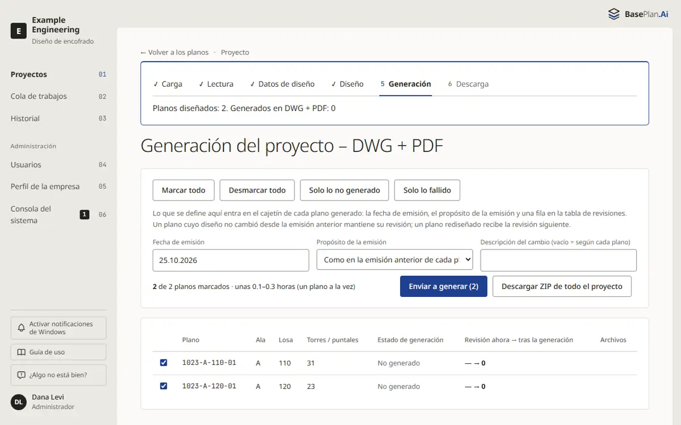Click the Estado de generación column header

tap(410, 340)
